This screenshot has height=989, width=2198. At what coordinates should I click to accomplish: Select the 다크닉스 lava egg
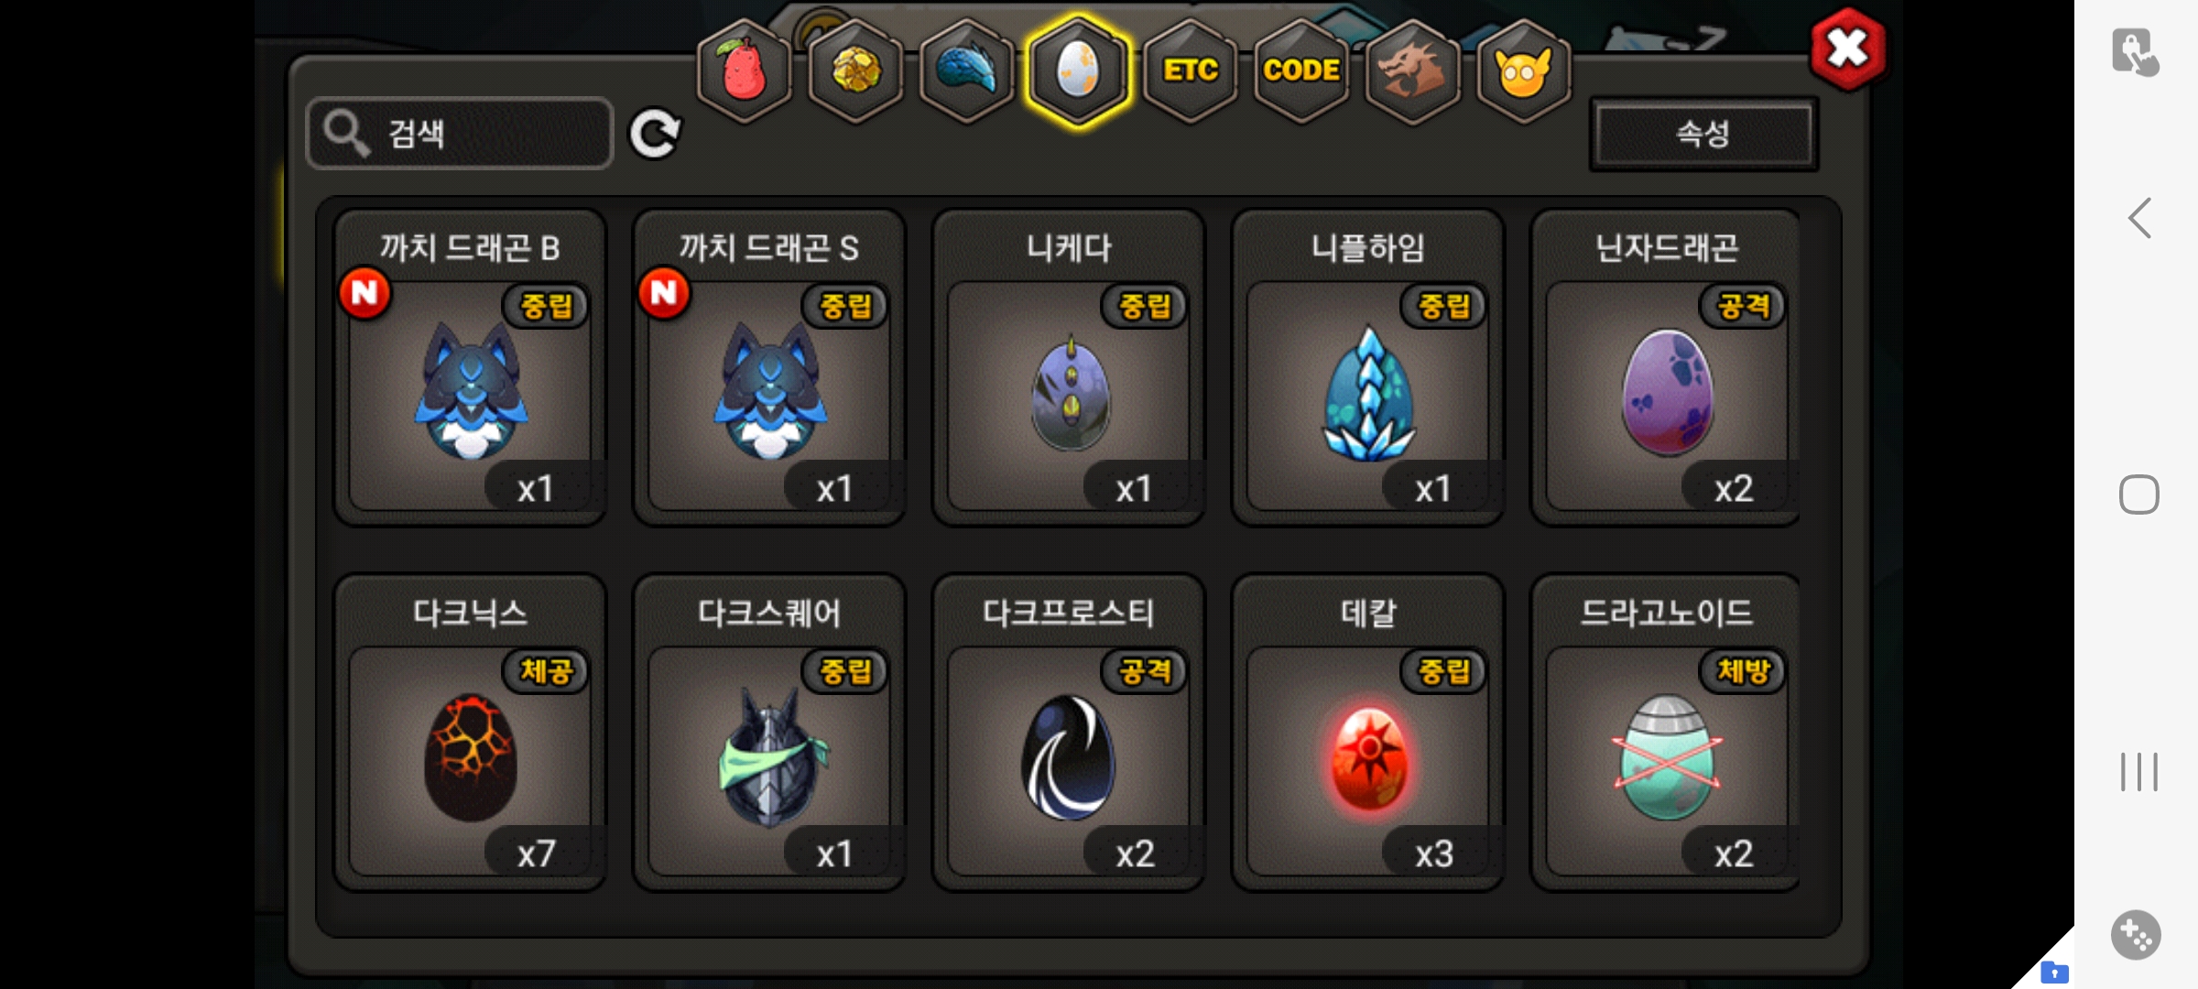[470, 733]
